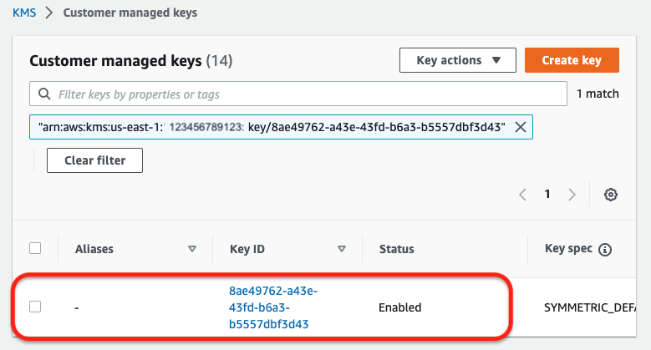Click the ARN filter token text

[x=272, y=127]
